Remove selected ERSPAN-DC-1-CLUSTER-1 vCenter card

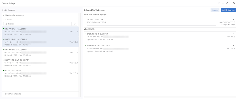coord(233,34)
